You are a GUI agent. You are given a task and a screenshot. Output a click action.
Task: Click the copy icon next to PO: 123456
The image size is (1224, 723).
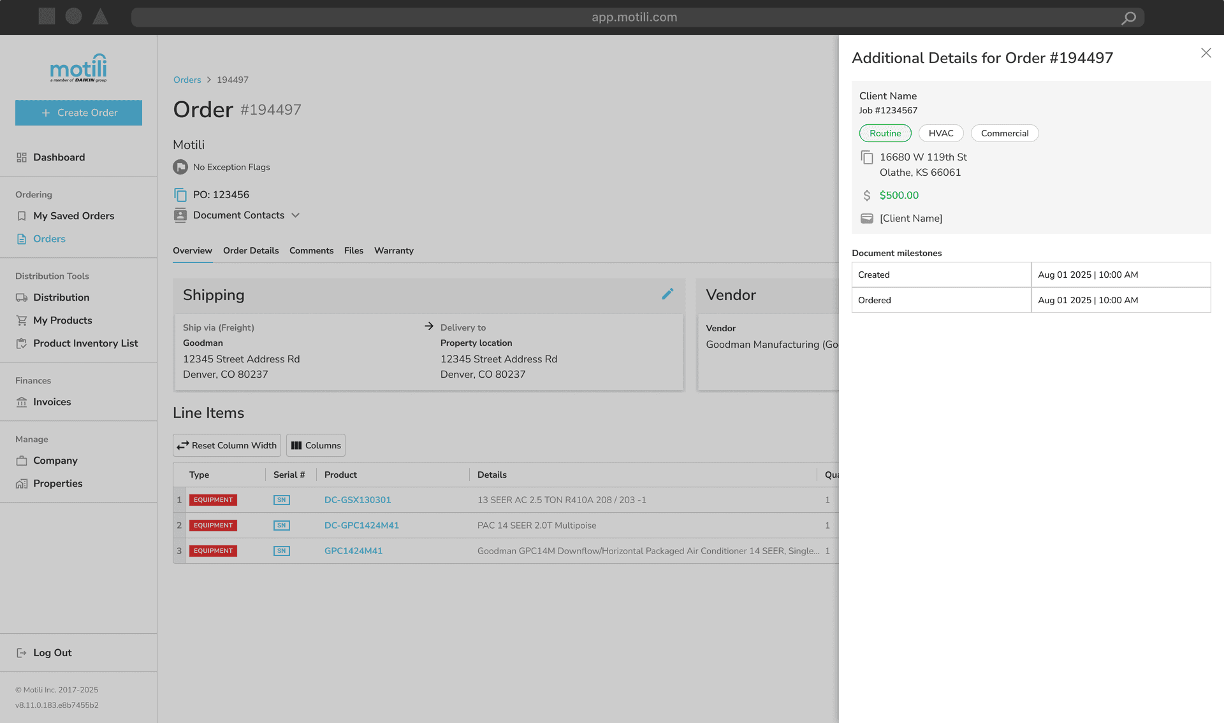pos(180,195)
